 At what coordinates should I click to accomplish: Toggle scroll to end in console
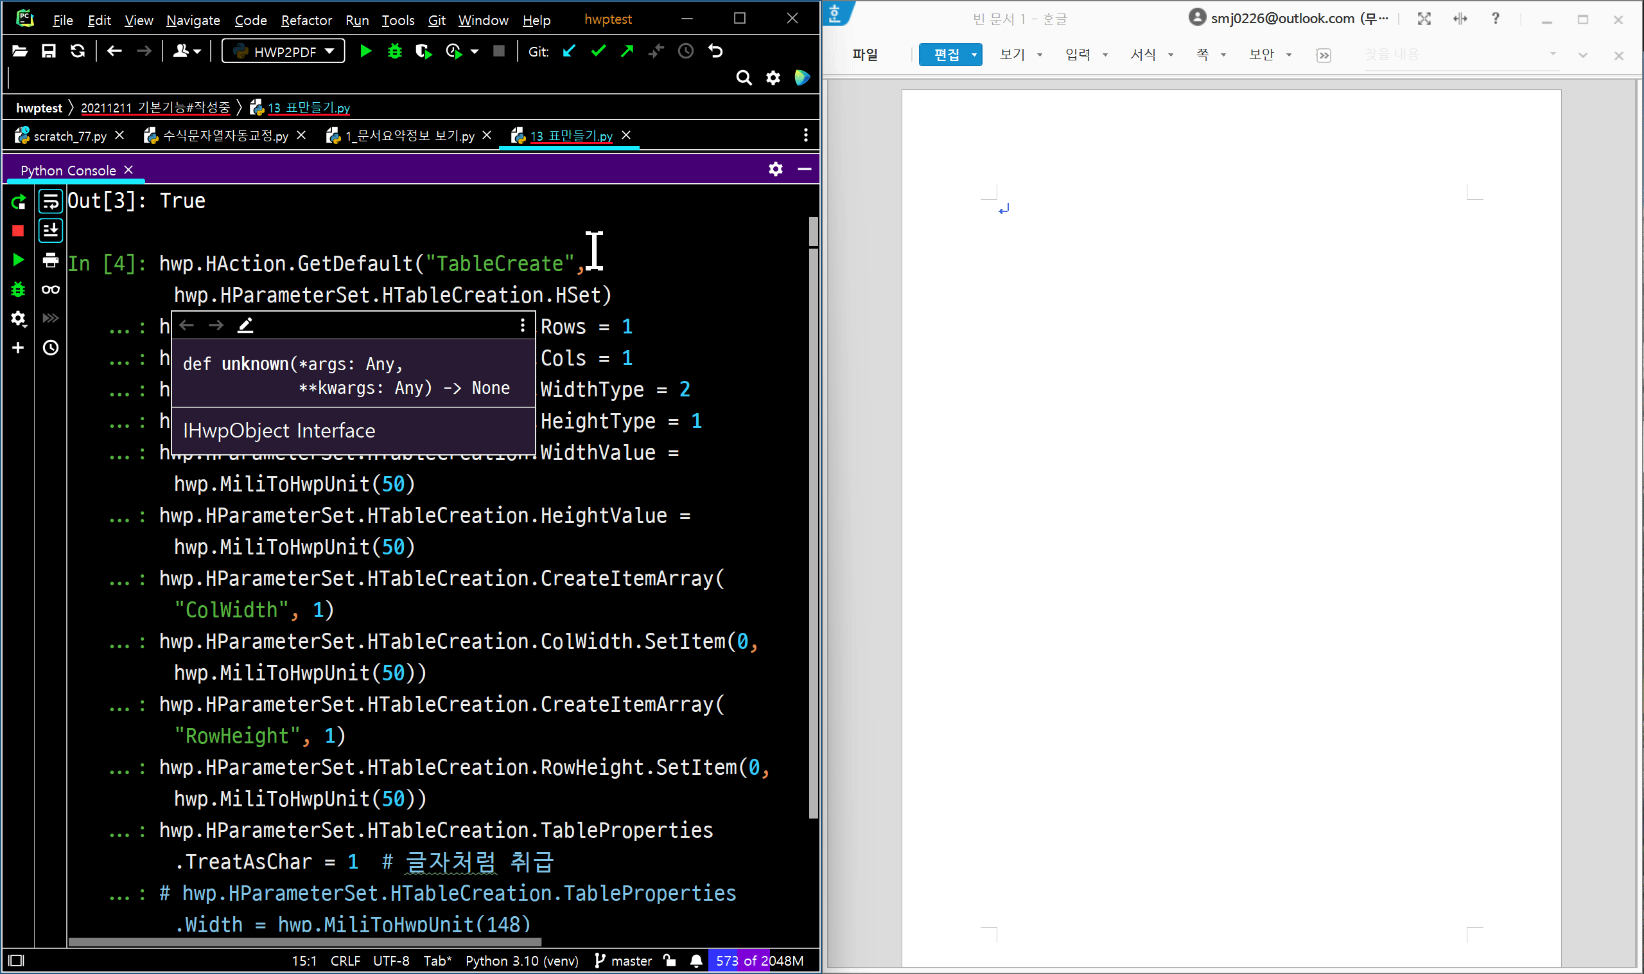[x=51, y=231]
